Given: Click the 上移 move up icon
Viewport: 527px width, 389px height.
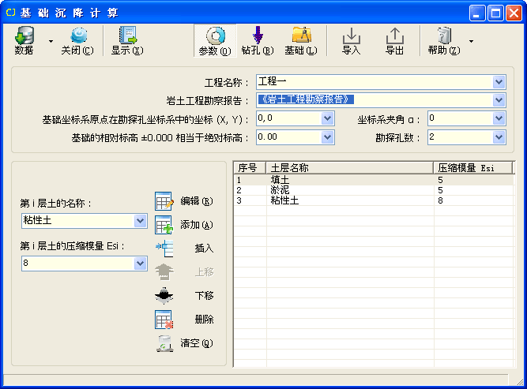Looking at the screenshot, I should (x=164, y=272).
